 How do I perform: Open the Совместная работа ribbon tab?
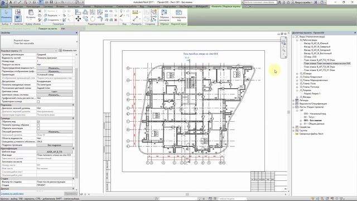pos(127,7)
